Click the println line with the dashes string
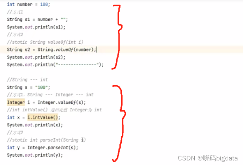Screen dimensions: 243x165 pyautogui.click(x=55, y=65)
